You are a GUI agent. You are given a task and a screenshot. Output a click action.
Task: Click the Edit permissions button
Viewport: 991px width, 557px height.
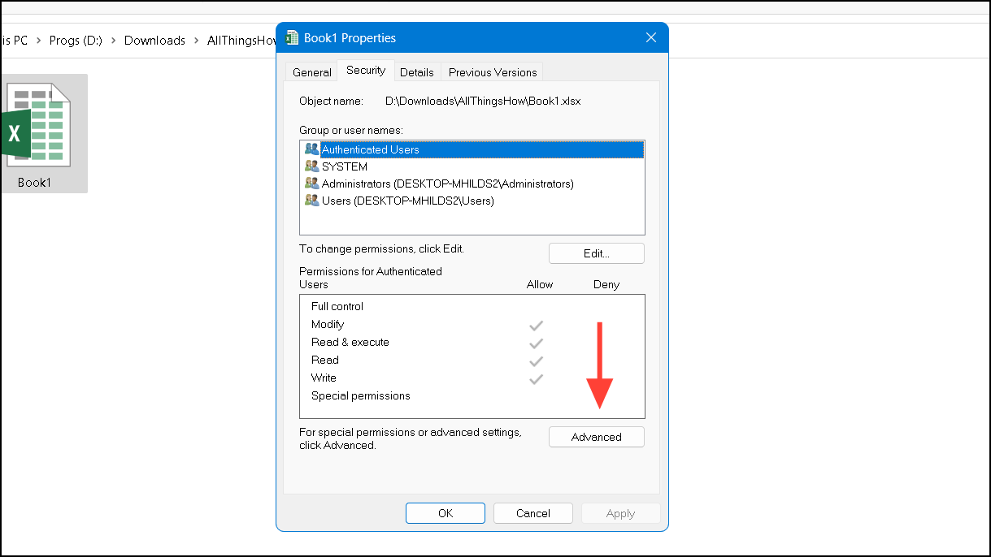pos(596,253)
